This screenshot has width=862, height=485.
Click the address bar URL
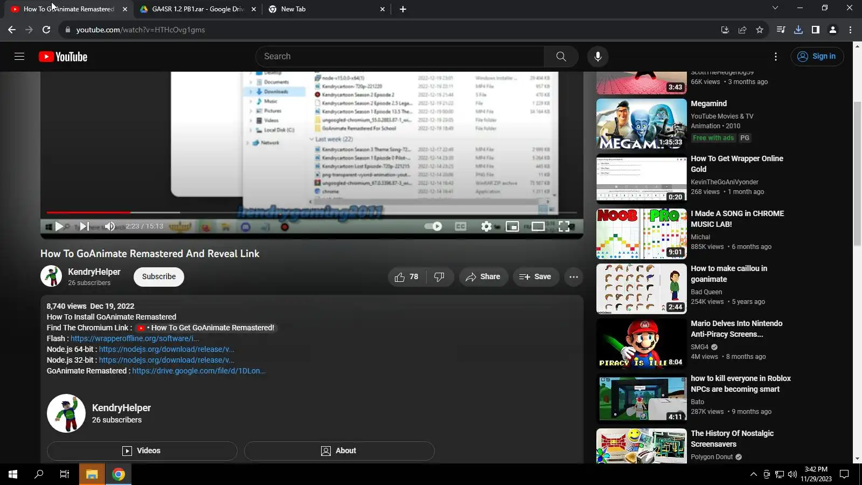pyautogui.click(x=141, y=30)
